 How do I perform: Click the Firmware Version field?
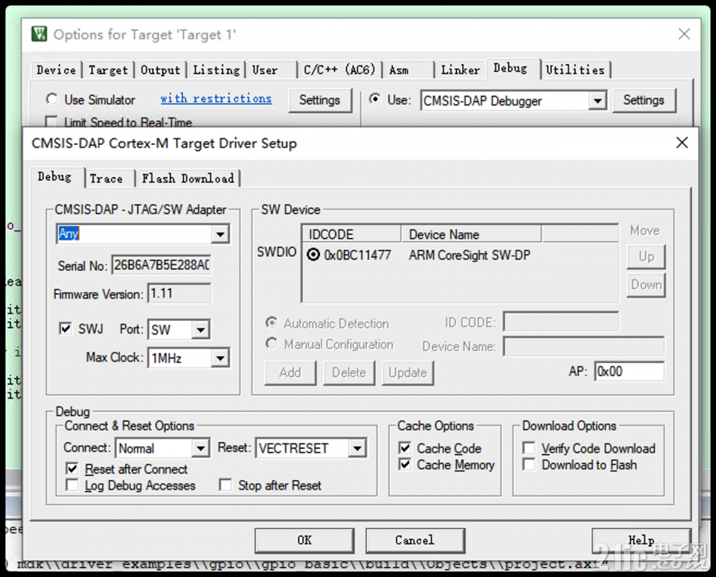pos(180,293)
